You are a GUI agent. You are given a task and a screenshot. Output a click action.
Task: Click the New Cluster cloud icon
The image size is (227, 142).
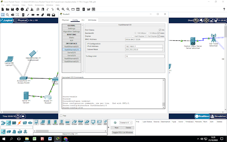click(x=201, y=21)
